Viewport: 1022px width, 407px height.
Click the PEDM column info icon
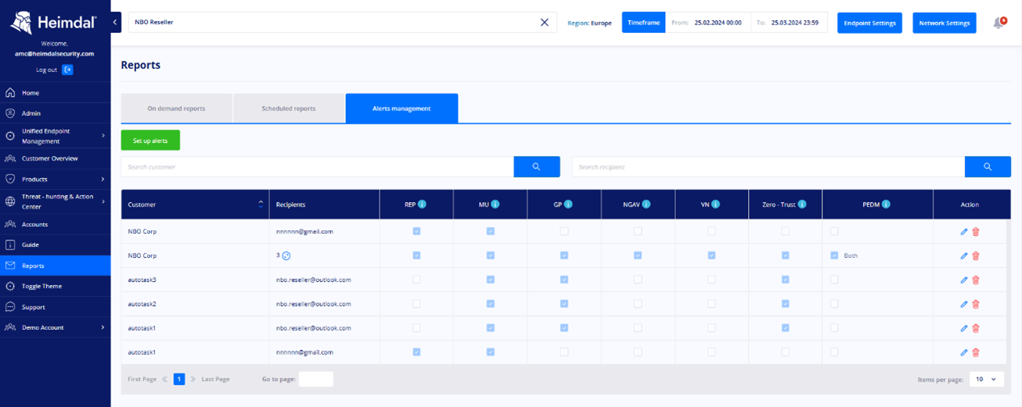click(x=886, y=205)
